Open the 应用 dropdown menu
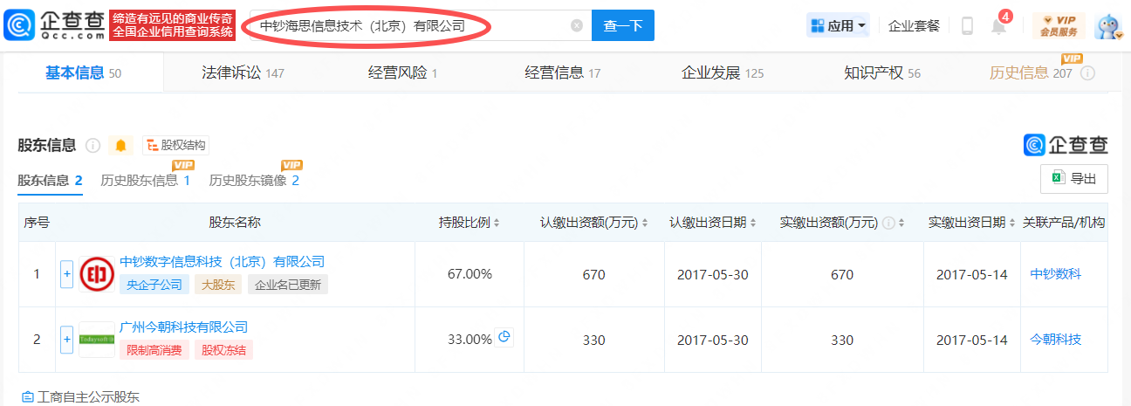Image resolution: width=1131 pixels, height=406 pixels. tap(839, 26)
